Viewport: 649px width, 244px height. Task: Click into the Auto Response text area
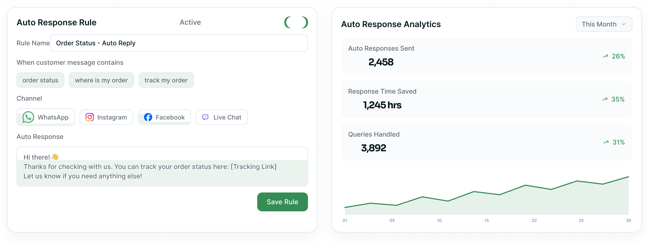162,167
